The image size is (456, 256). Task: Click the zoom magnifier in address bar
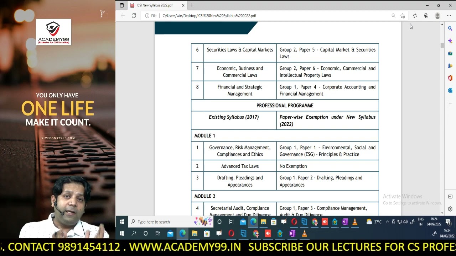point(393,16)
